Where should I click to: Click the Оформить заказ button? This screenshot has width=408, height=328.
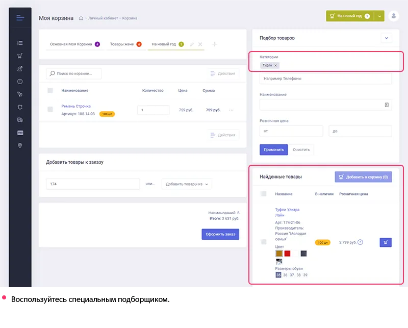[220, 235]
